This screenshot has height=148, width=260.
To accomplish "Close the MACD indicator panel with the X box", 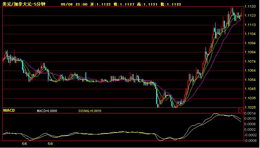I will tap(241, 110).
